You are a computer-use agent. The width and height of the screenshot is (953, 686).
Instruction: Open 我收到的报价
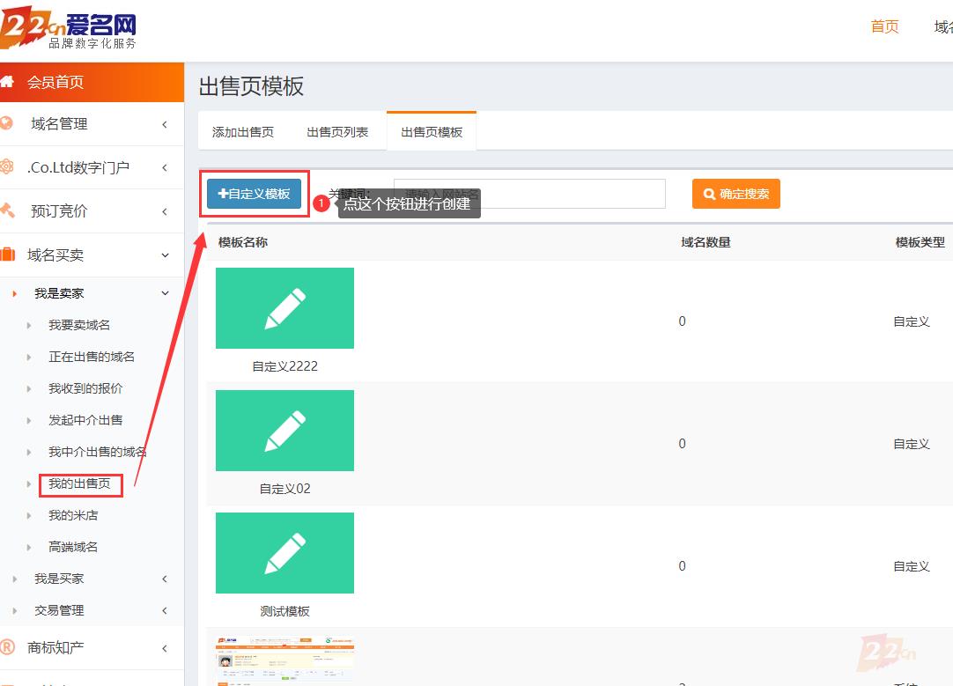coord(85,388)
